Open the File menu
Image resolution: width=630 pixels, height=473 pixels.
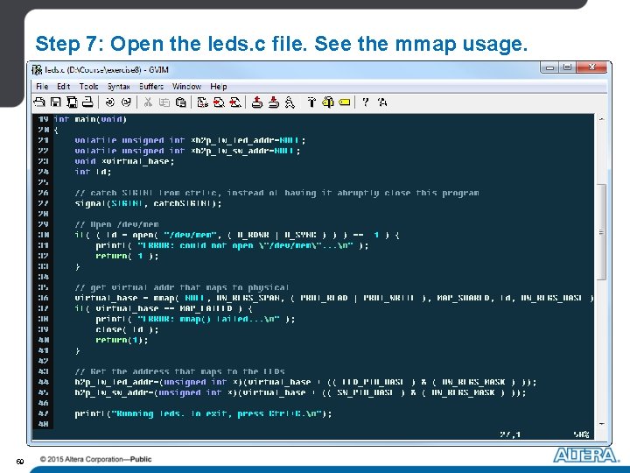(42, 87)
